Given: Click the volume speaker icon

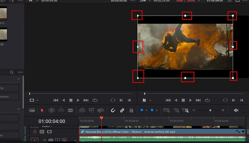Looking at the screenshot, I should point(236,110).
